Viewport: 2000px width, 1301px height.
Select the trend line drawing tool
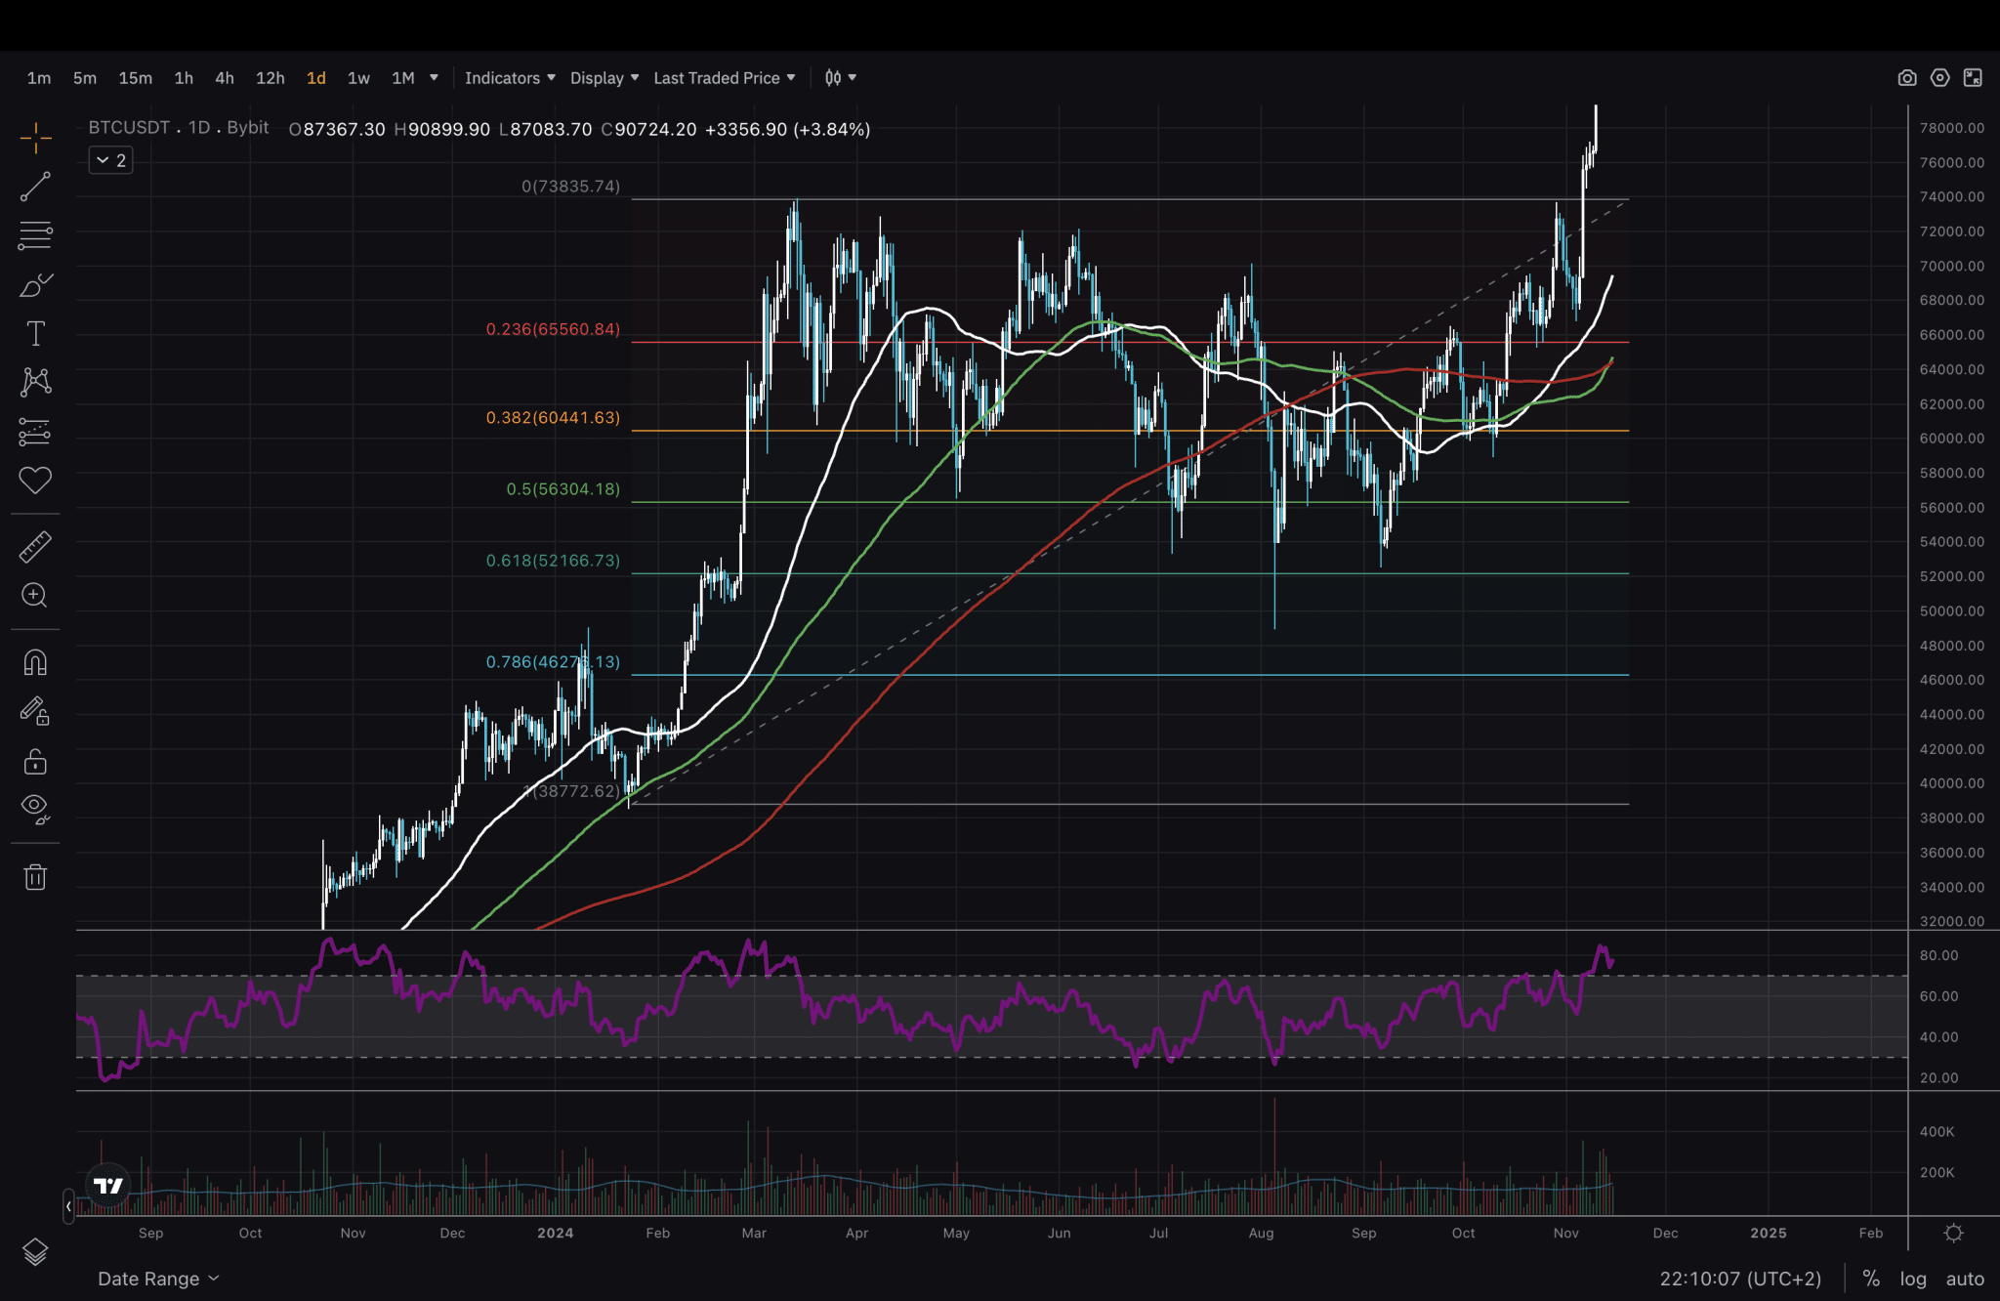click(35, 187)
